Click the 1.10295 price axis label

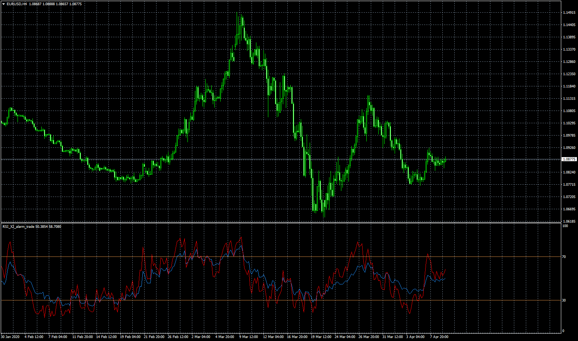[x=569, y=123]
